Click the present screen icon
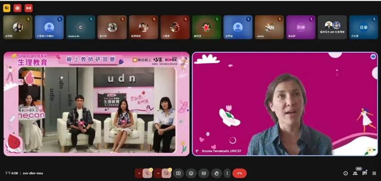 pyautogui.click(x=179, y=173)
